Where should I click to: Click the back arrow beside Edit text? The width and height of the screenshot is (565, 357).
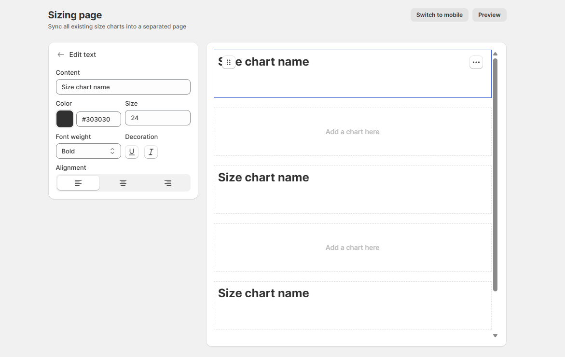60,55
